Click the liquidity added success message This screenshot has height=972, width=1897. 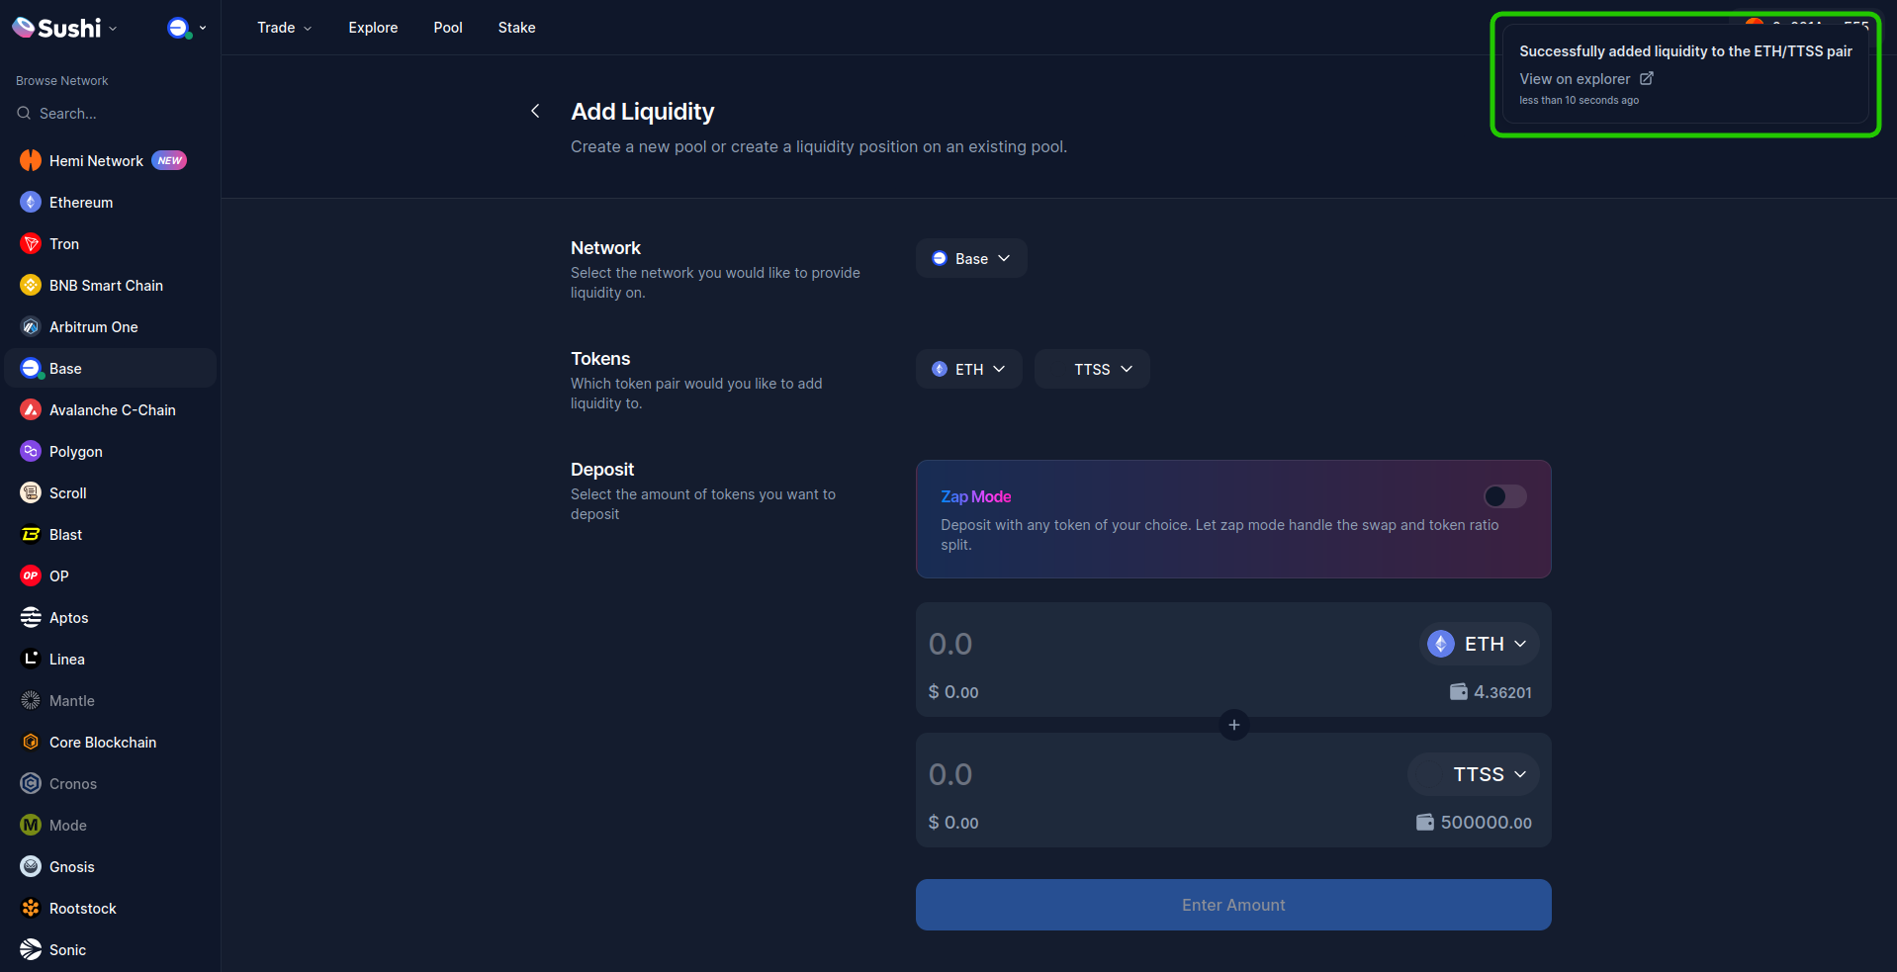tap(1686, 51)
